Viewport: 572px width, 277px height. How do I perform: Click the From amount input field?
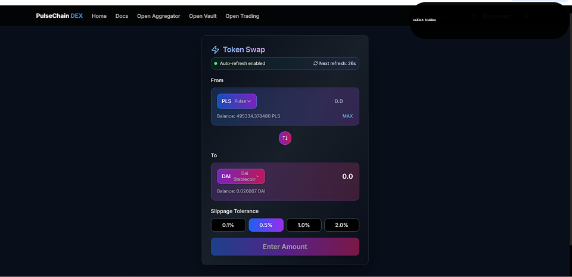pos(339,101)
